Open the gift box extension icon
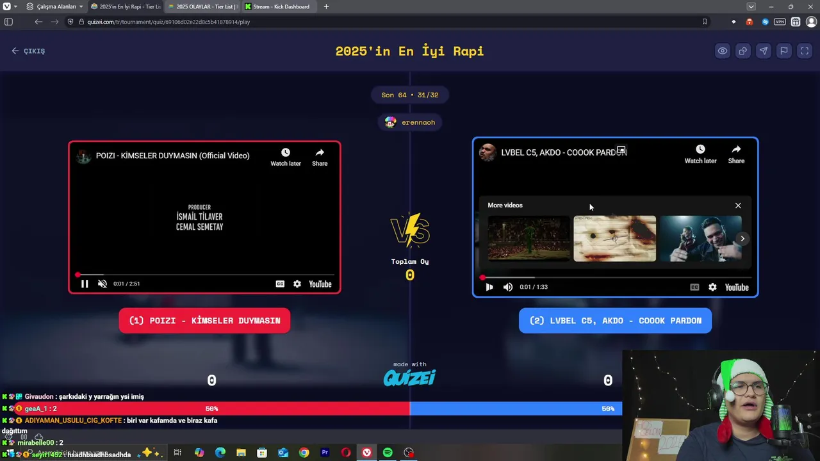This screenshot has height=461, width=820. coord(796,22)
